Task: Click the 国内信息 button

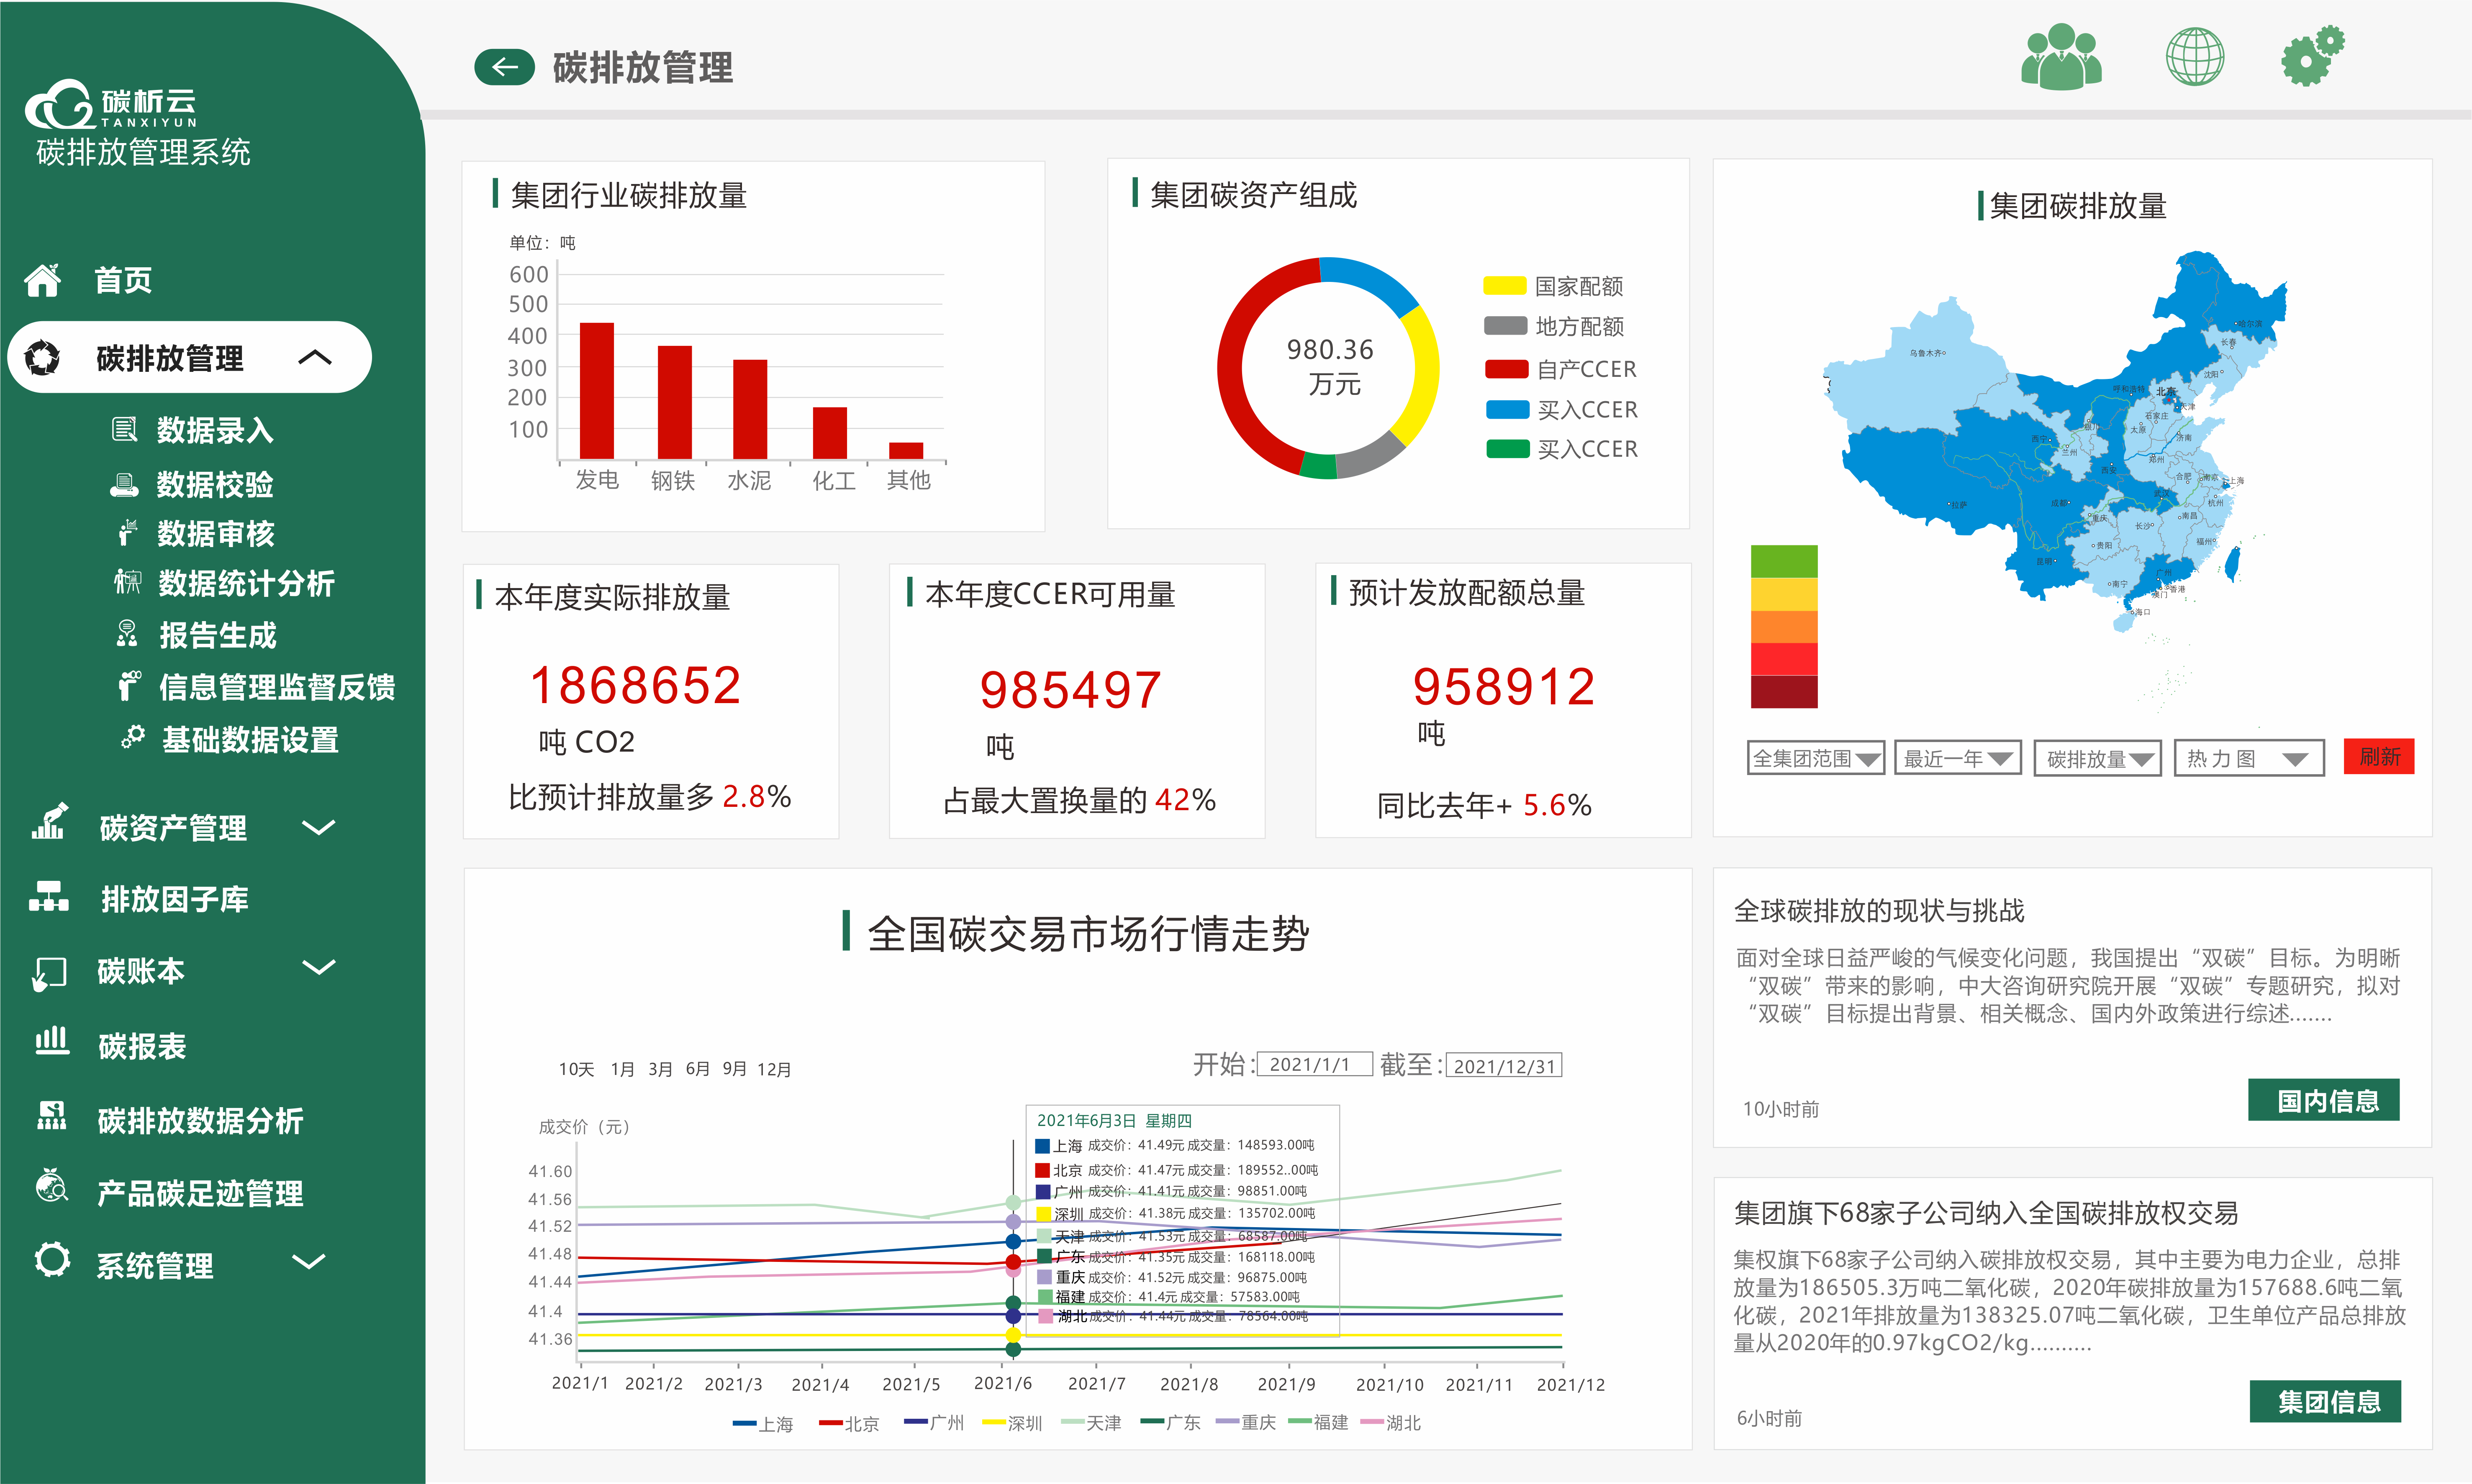Action: pyautogui.click(x=2323, y=1100)
